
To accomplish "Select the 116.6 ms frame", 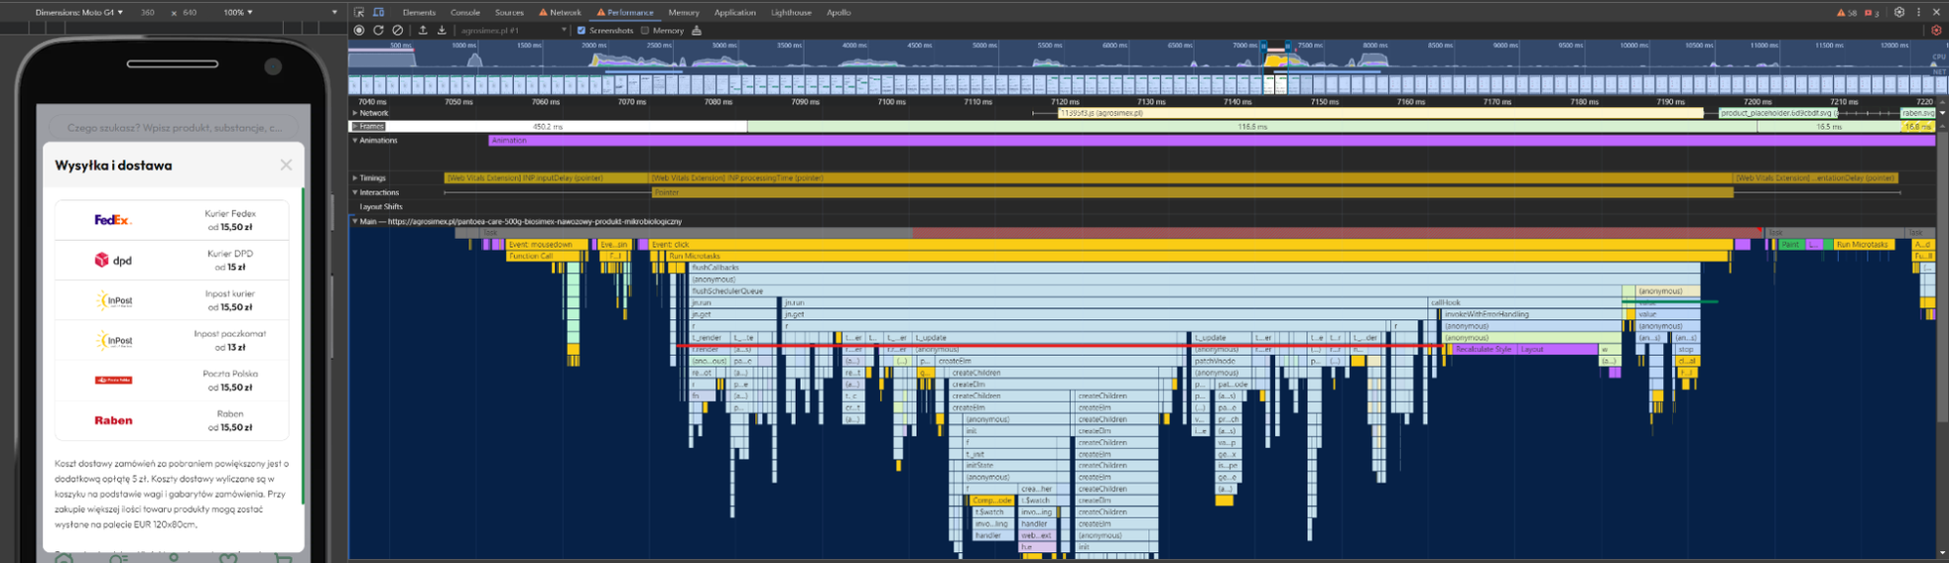I will coord(1252,126).
